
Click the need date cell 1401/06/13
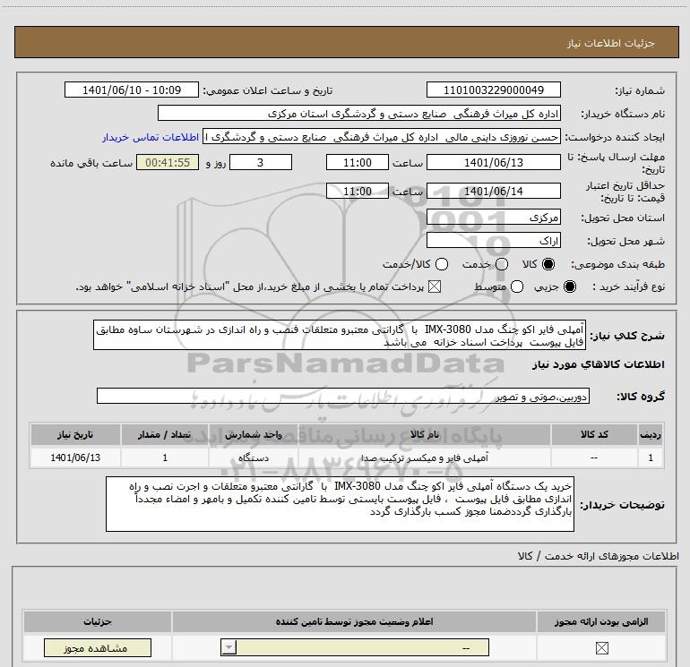click(75, 457)
